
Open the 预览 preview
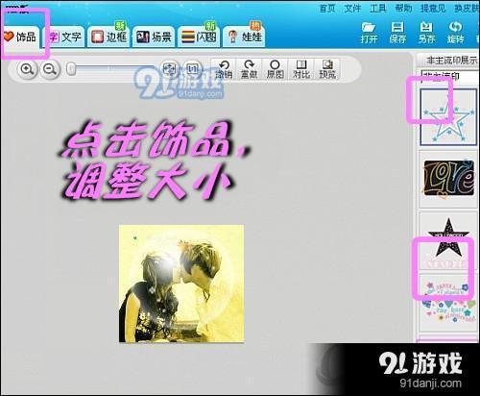327,69
